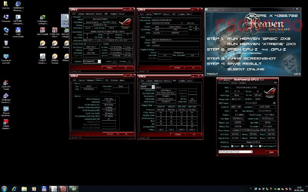
Task: Open Memory tab in the Slot #1 SPD CPU-Z window
Action: click(x=167, y=81)
